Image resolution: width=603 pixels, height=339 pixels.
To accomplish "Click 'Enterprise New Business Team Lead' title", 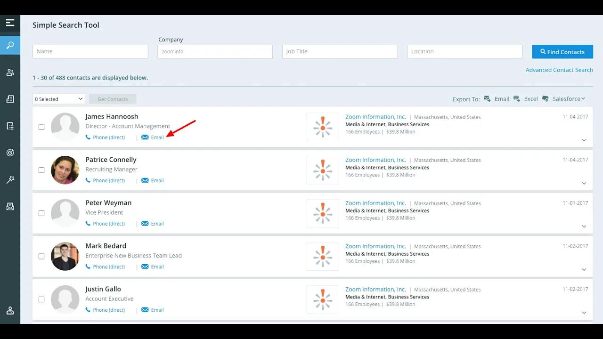I will (x=133, y=256).
